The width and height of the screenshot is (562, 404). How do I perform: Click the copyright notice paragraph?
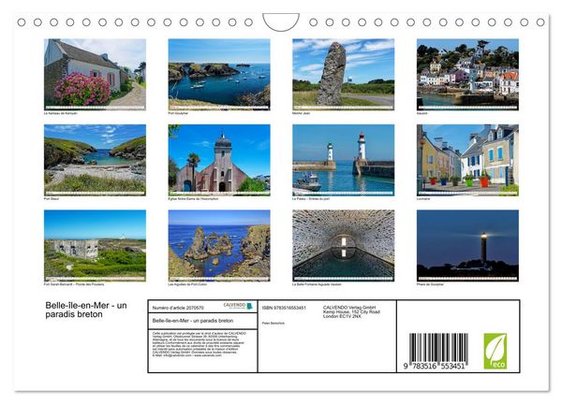[x=200, y=344]
